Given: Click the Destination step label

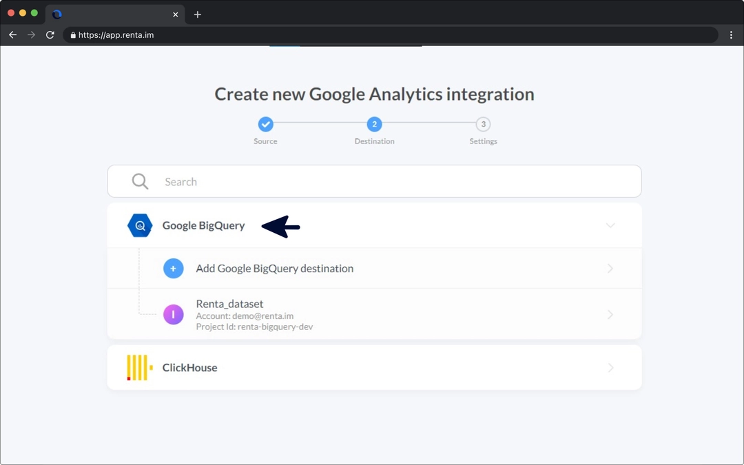Looking at the screenshot, I should pyautogui.click(x=374, y=141).
